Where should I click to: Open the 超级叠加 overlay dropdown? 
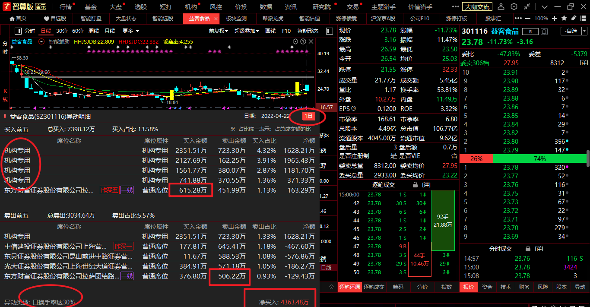tap(247, 31)
